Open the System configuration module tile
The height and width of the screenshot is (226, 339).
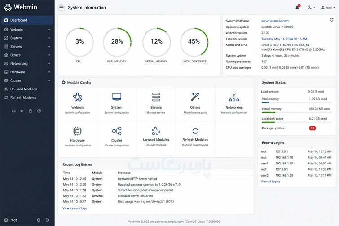point(117,104)
